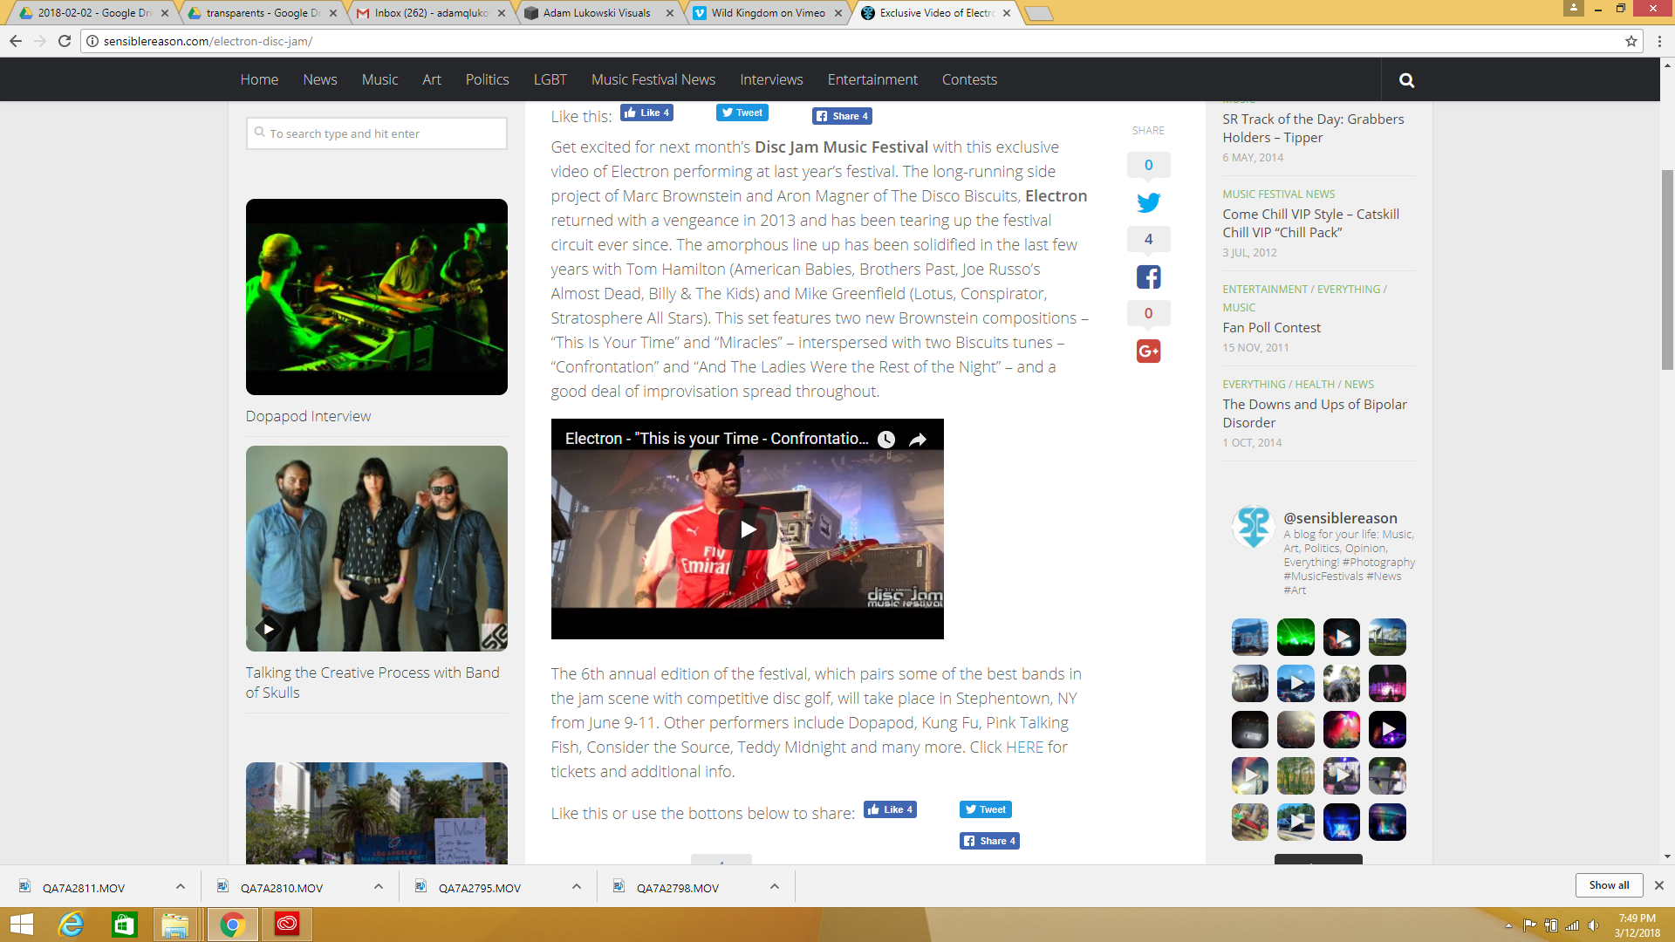Share the article on Facebook via sidebar icon

pyautogui.click(x=1147, y=276)
